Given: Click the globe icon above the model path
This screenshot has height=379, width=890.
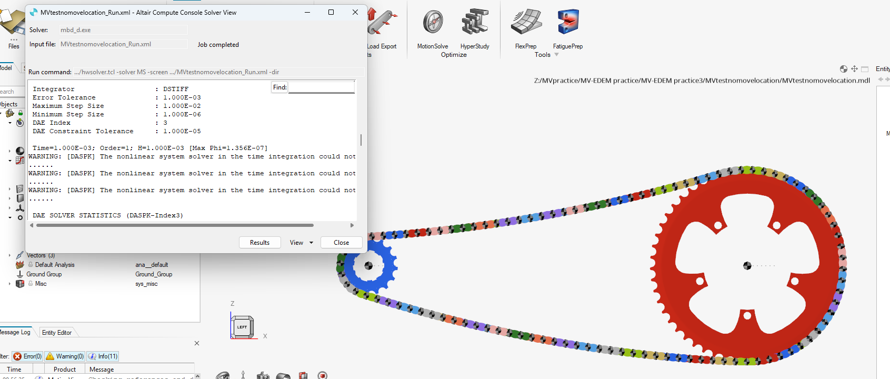Looking at the screenshot, I should (x=844, y=69).
